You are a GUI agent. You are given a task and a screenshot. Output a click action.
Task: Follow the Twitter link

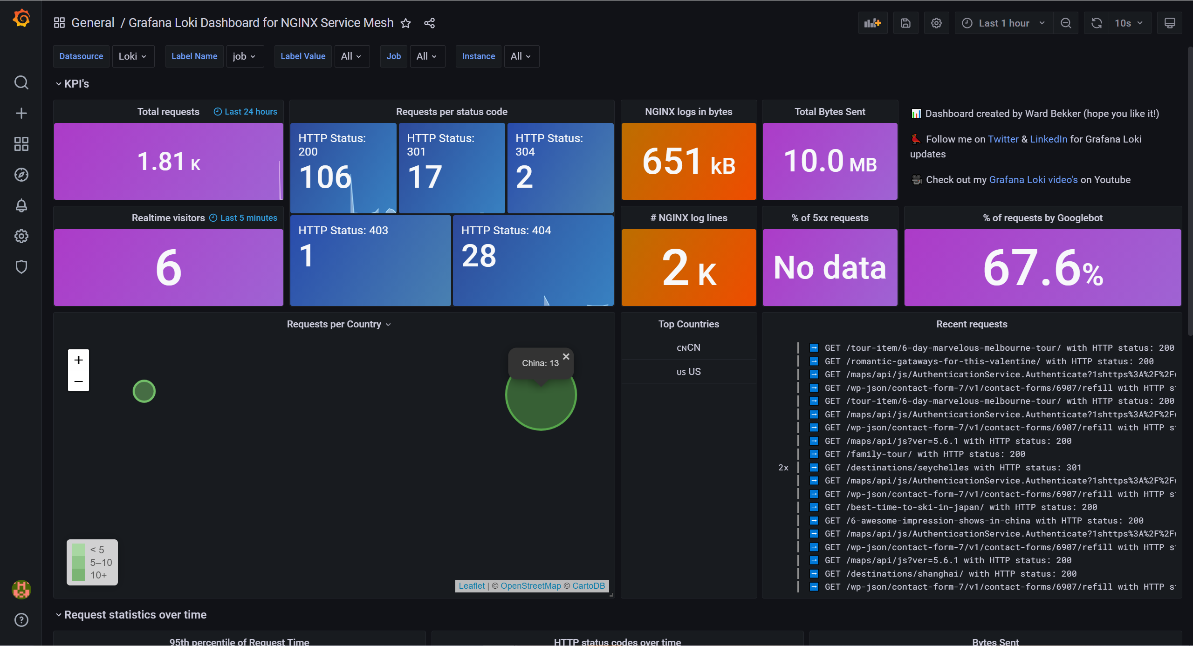point(1003,139)
